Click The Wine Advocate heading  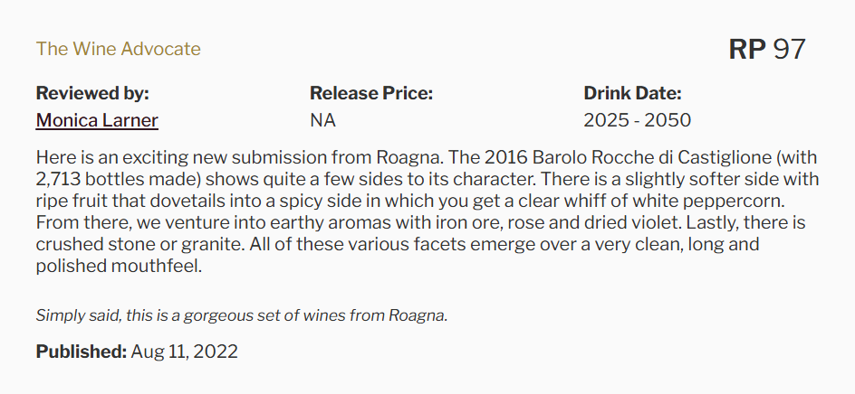(x=119, y=49)
